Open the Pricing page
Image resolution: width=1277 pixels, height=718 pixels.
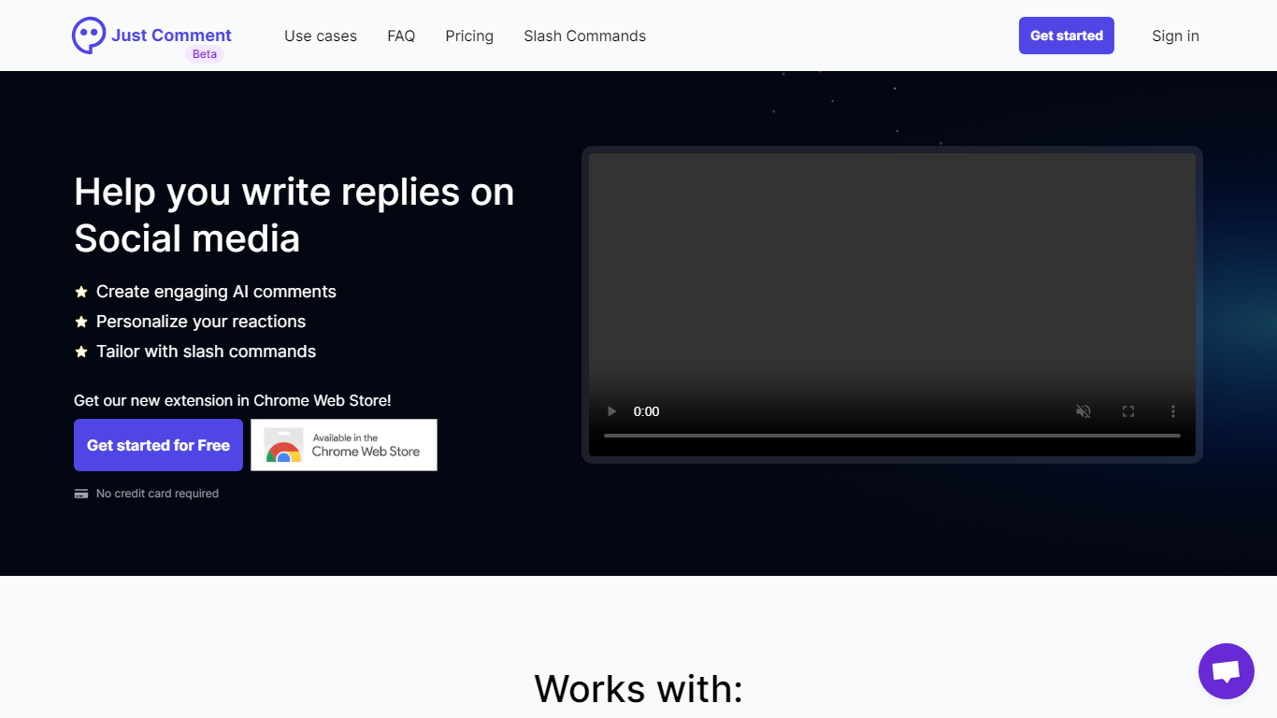click(469, 36)
